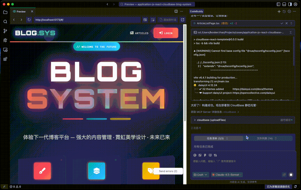This screenshot has width=301, height=190.
Task: Open the Craft mode dropdown
Action: 200,175
